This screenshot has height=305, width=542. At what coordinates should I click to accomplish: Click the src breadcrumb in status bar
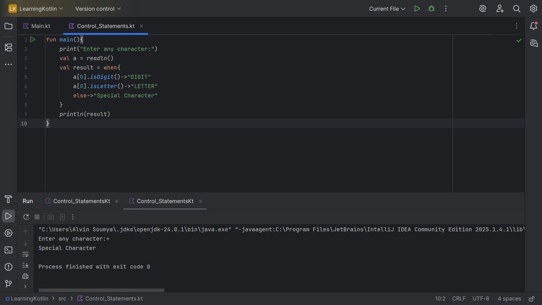click(x=62, y=299)
